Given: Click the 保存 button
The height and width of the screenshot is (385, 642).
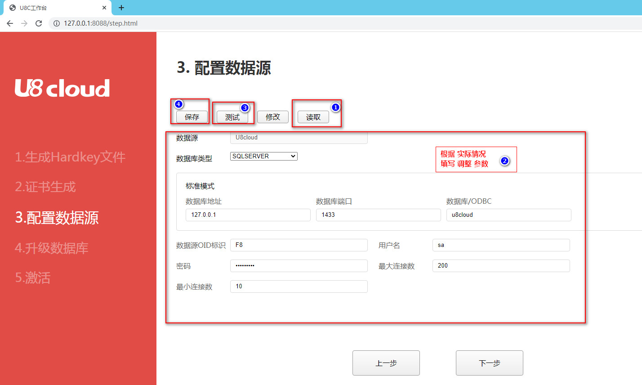Looking at the screenshot, I should [x=192, y=117].
